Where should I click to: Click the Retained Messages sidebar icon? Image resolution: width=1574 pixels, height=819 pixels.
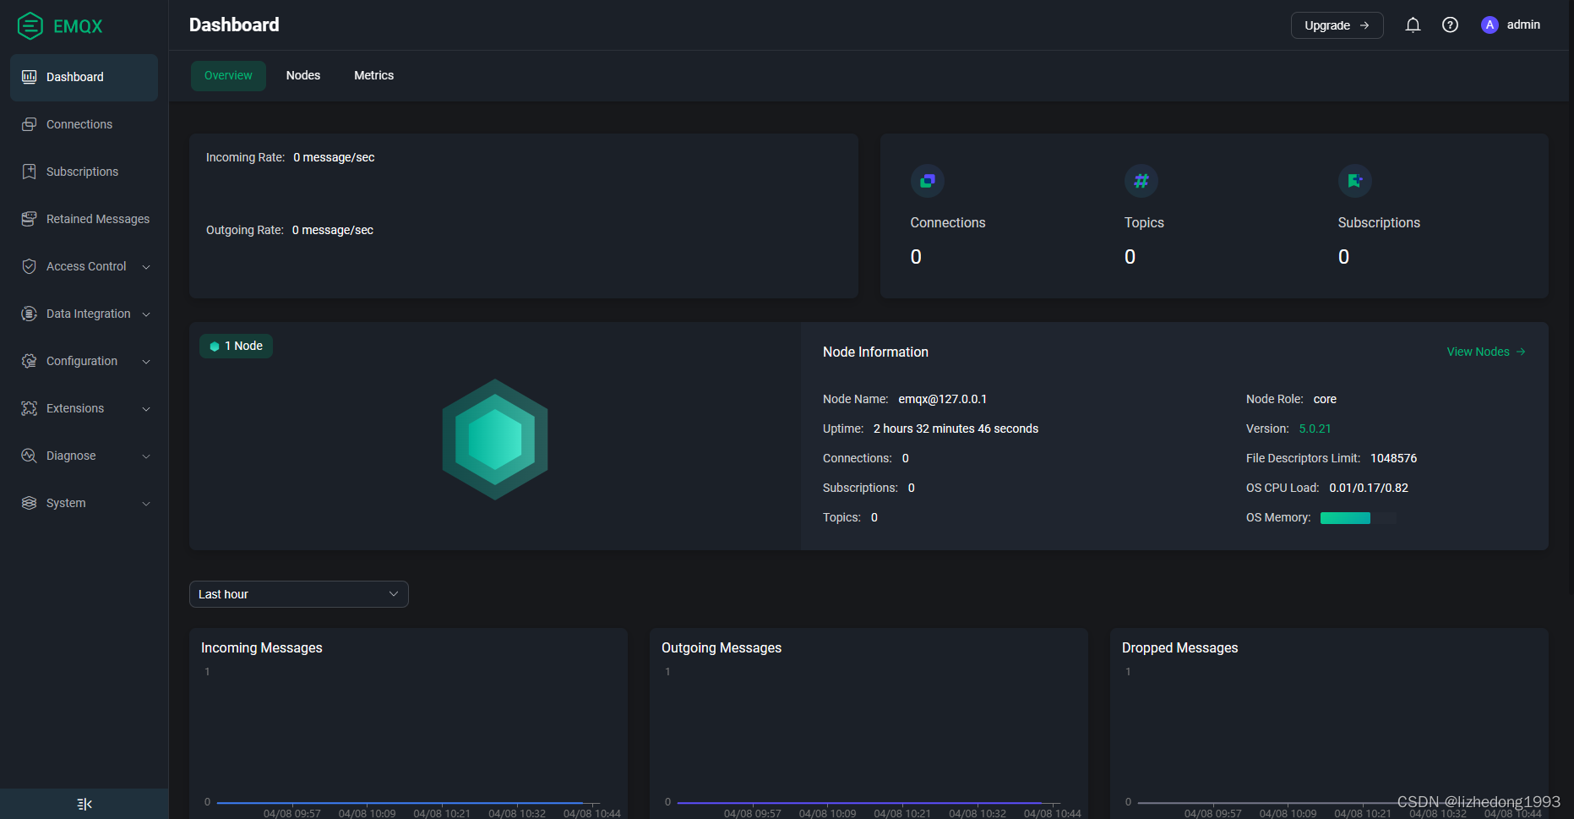[29, 219]
